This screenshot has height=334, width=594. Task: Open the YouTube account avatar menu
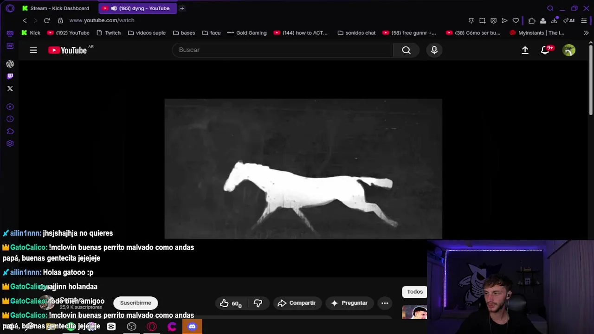569,50
